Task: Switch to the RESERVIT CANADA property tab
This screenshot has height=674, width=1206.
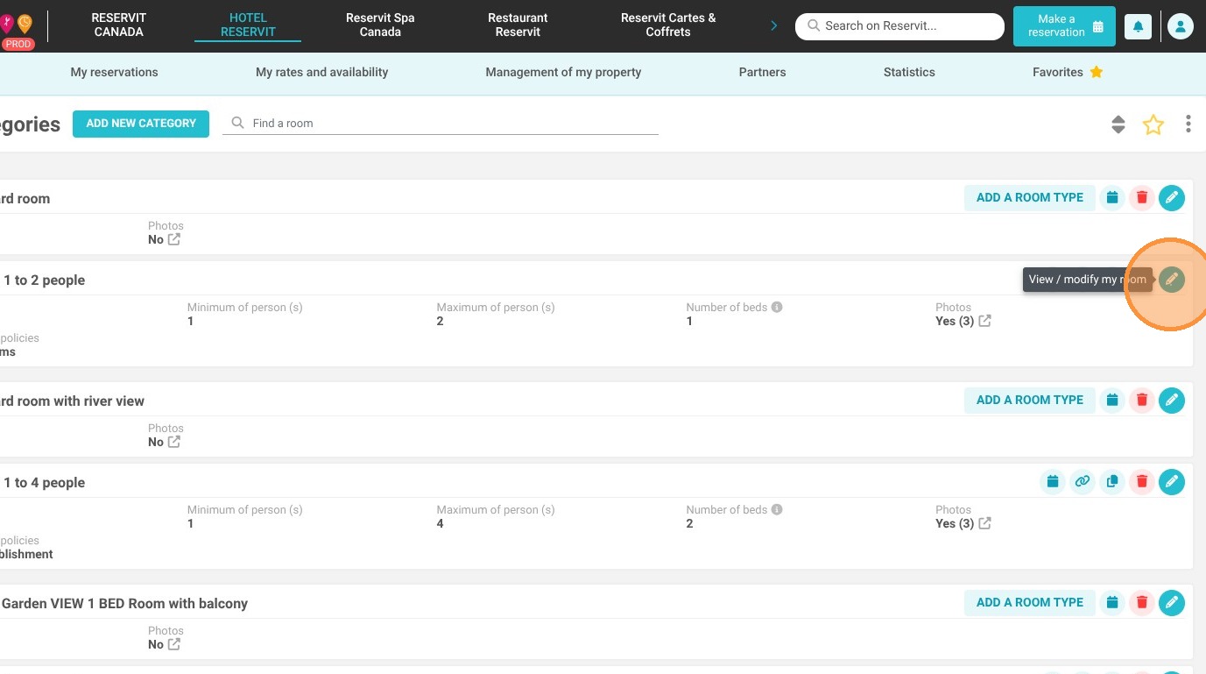Action: click(x=118, y=25)
